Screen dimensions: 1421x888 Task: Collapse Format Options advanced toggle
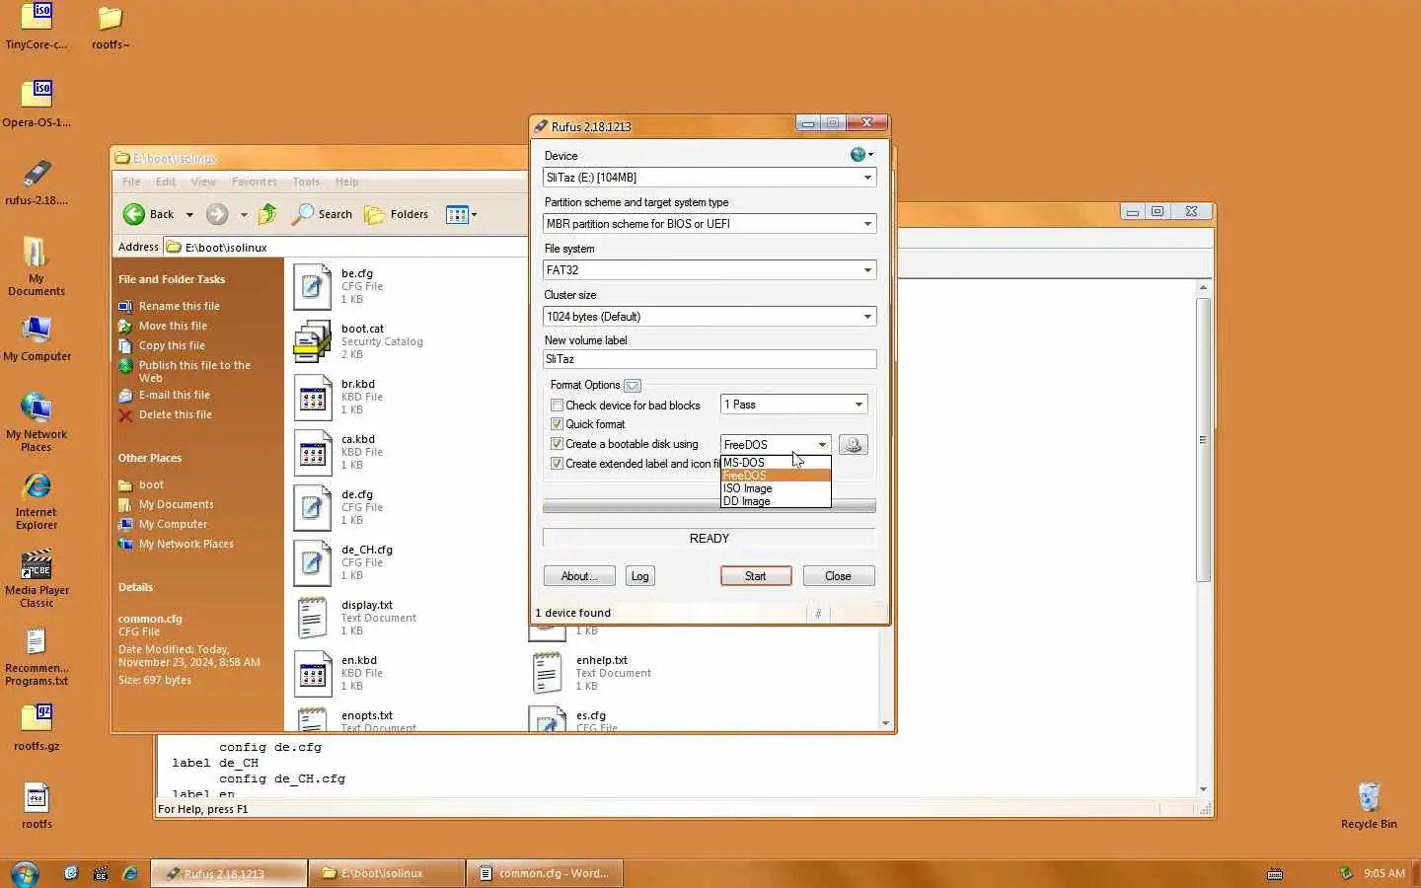[633, 386]
